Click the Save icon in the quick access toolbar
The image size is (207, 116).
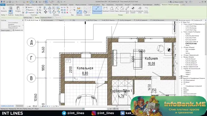[10, 2]
